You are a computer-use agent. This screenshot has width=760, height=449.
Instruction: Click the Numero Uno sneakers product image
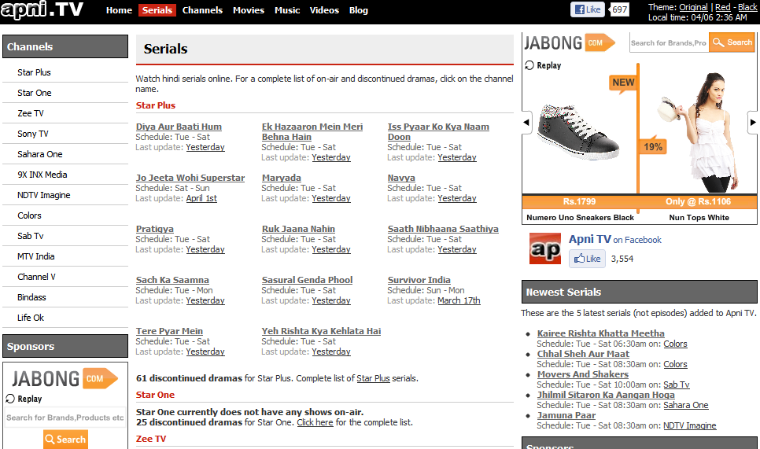579,132
